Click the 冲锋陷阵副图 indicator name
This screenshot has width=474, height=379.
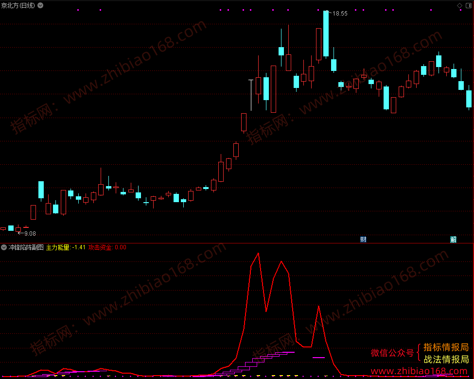[x=26, y=247]
